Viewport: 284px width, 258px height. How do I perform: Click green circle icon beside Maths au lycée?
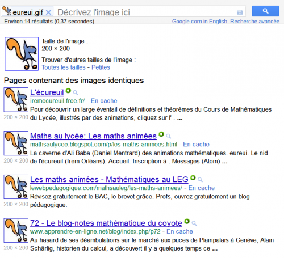[161, 134]
